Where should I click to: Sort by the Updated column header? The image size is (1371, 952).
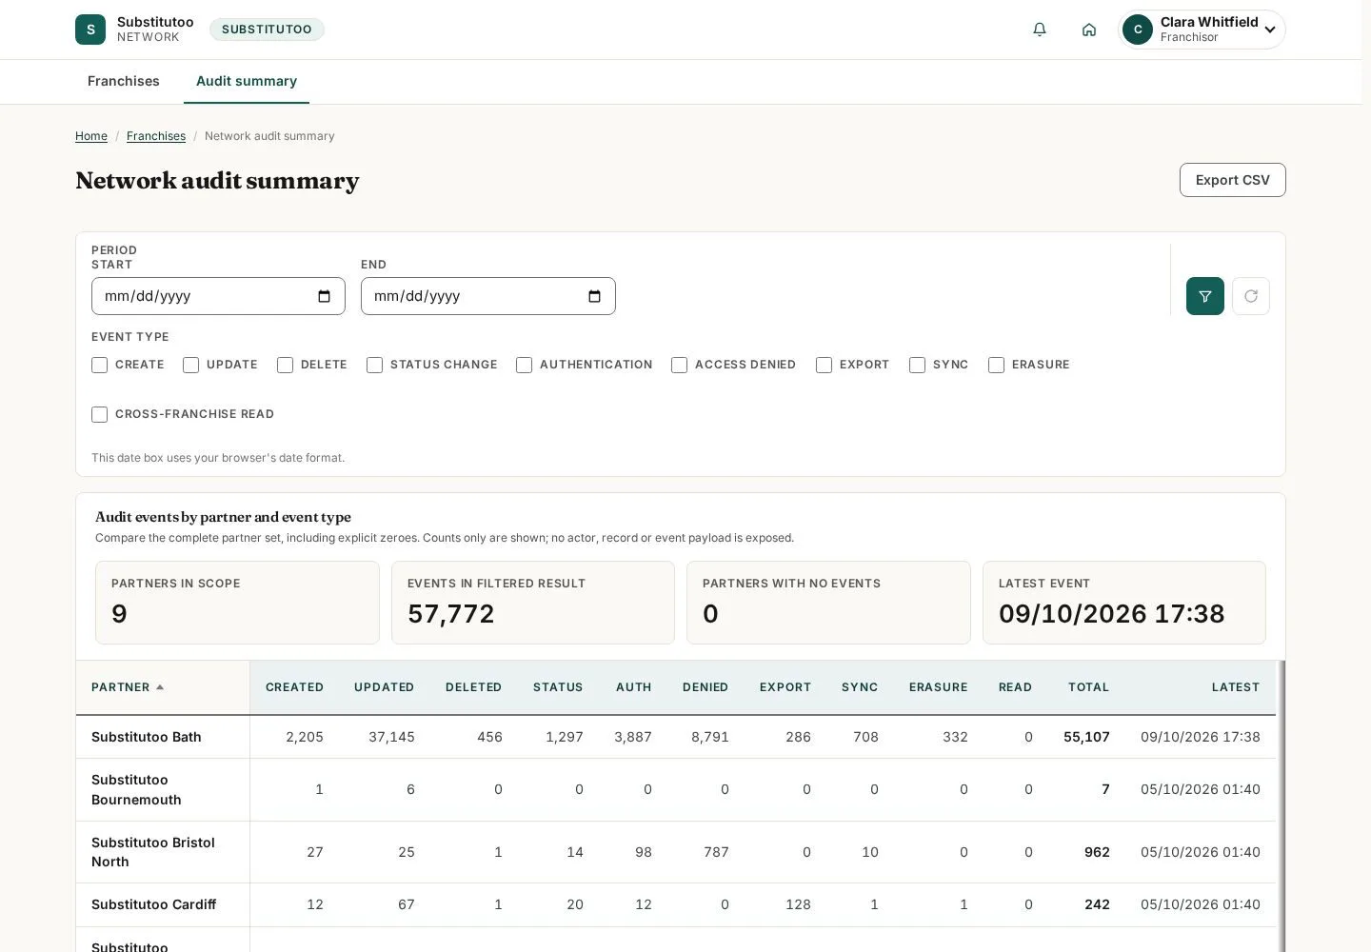coord(384,687)
